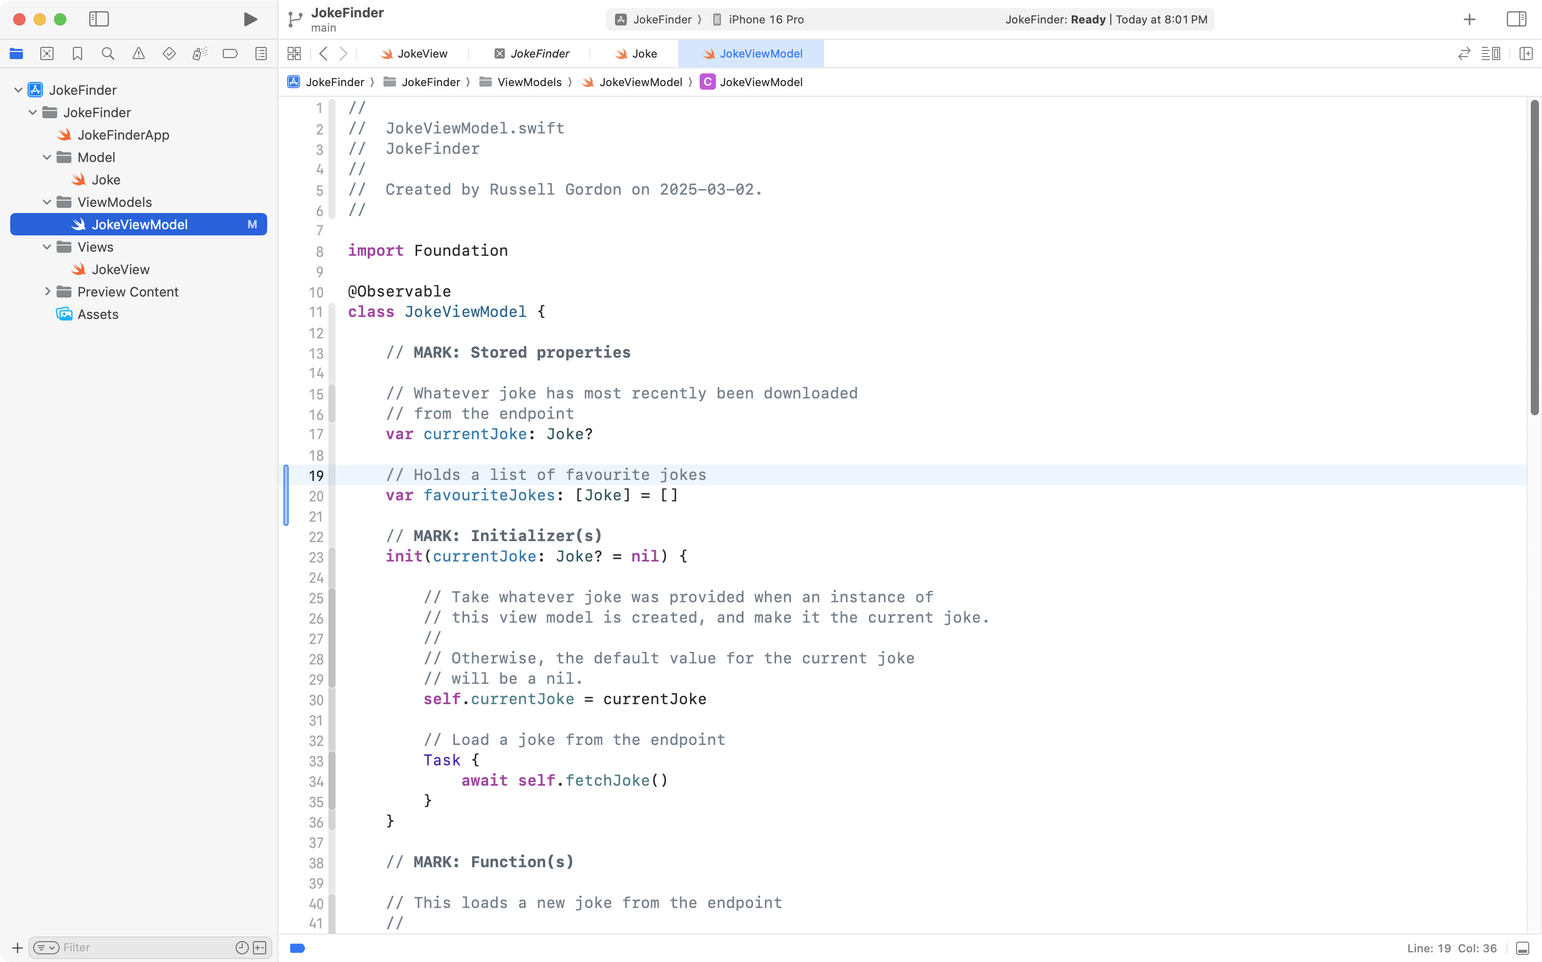The height and width of the screenshot is (962, 1542).
Task: Open the Source Control navigator icon
Action: [46, 54]
